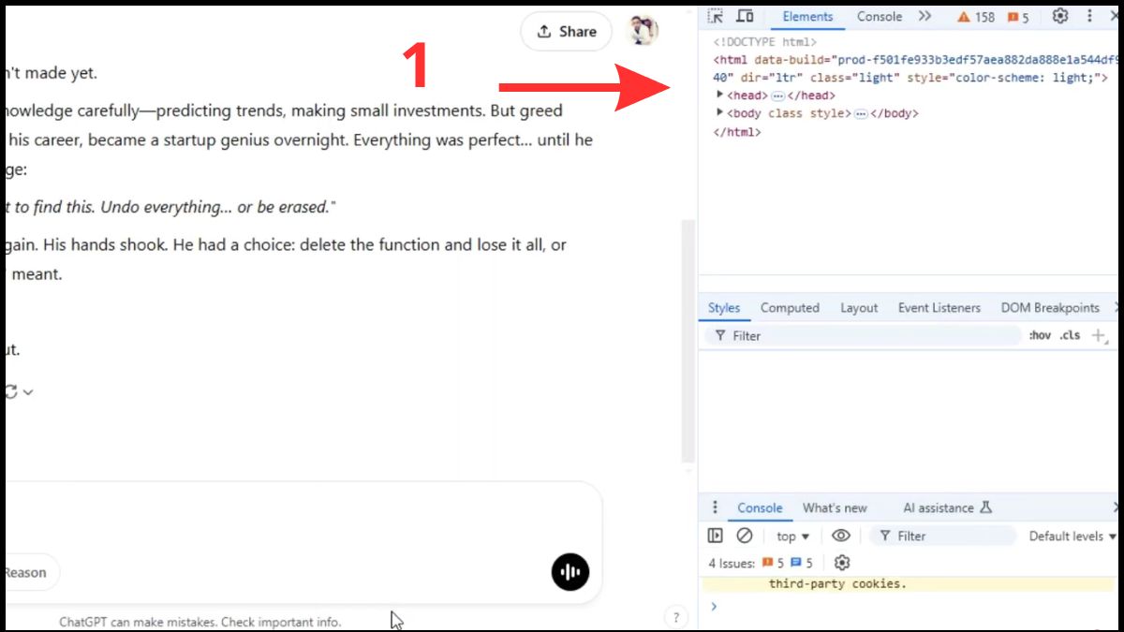
Task: Open the Default levels dropdown
Action: [x=1072, y=536]
